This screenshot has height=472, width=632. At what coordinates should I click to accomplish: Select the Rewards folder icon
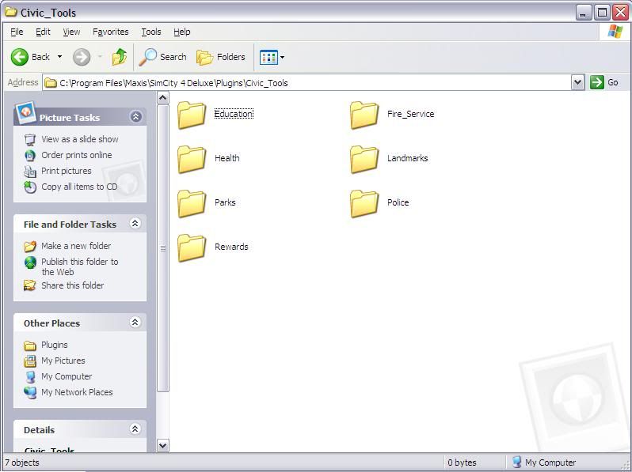192,247
